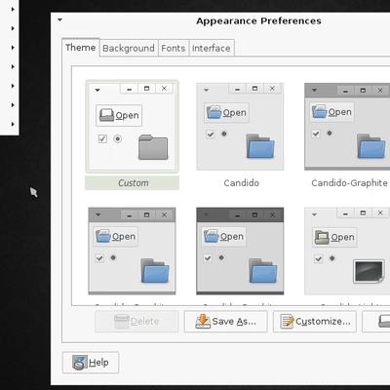Click the Customize notepad pencil icon

287,321
